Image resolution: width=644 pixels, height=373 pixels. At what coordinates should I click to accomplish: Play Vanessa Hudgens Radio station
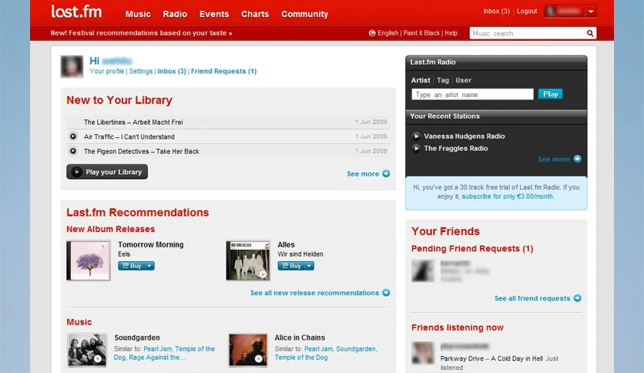416,136
